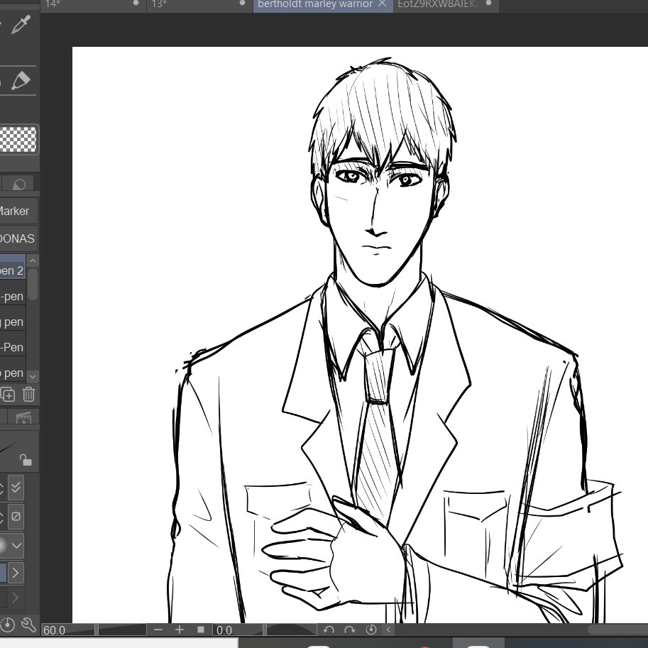Image resolution: width=648 pixels, height=648 pixels.
Task: Toggle the square slash tool property option
Action: [x=16, y=516]
